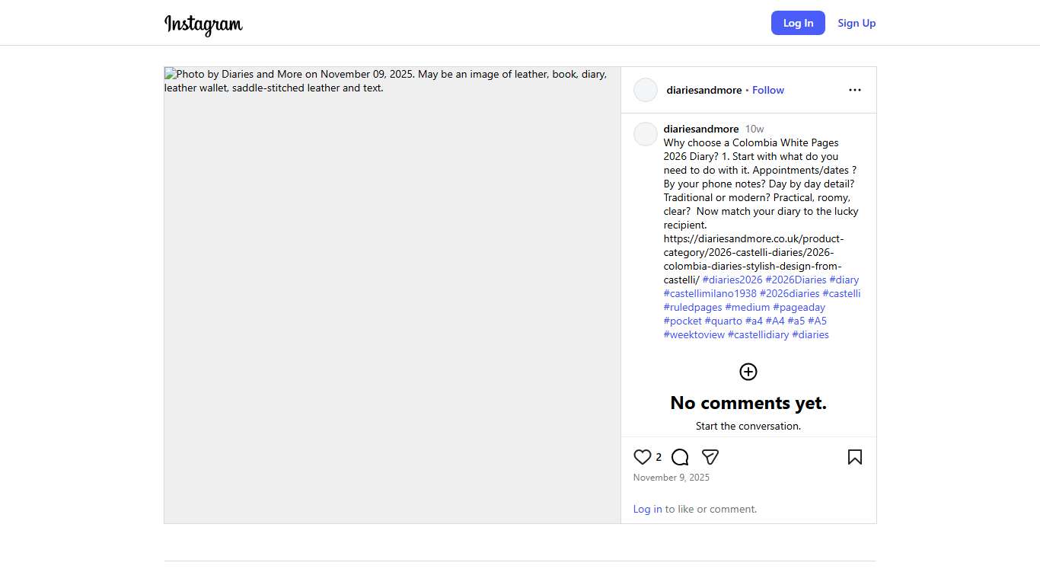Click avatar next to caption
This screenshot has width=1040, height=585.
click(646, 134)
